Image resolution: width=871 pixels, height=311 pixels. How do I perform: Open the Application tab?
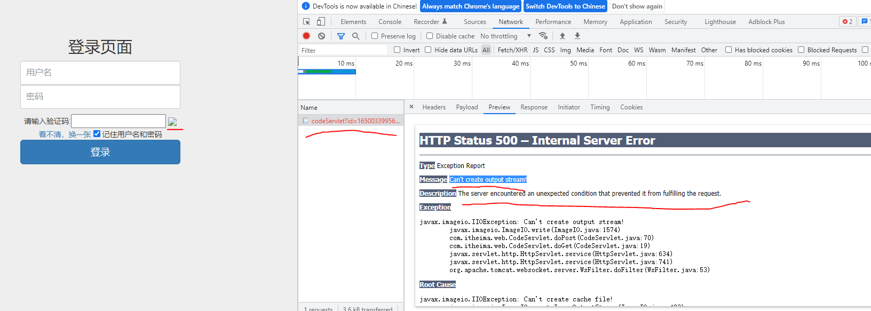(636, 22)
